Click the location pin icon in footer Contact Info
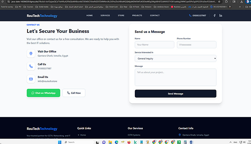Image resolution: width=251 pixels, height=144 pixels. (x=180, y=135)
